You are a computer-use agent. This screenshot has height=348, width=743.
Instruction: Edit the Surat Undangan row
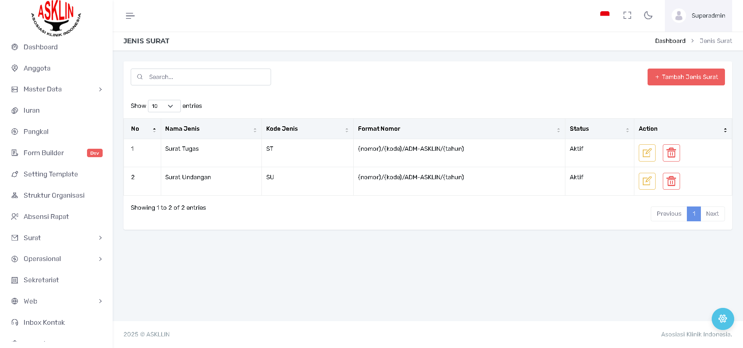pyautogui.click(x=647, y=181)
